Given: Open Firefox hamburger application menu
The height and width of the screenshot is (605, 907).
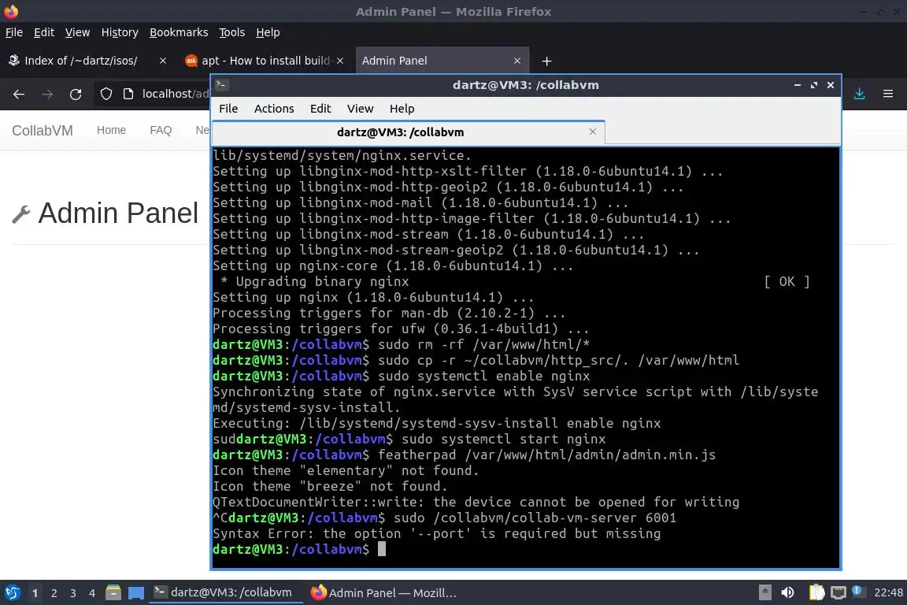Looking at the screenshot, I should coord(888,94).
